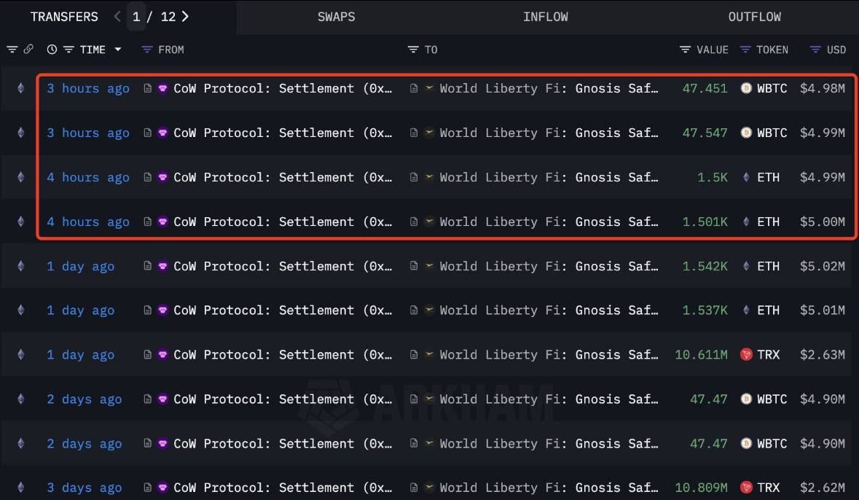
Task: Click the WBTC token icon in second 2 days ago row
Action: (x=746, y=443)
